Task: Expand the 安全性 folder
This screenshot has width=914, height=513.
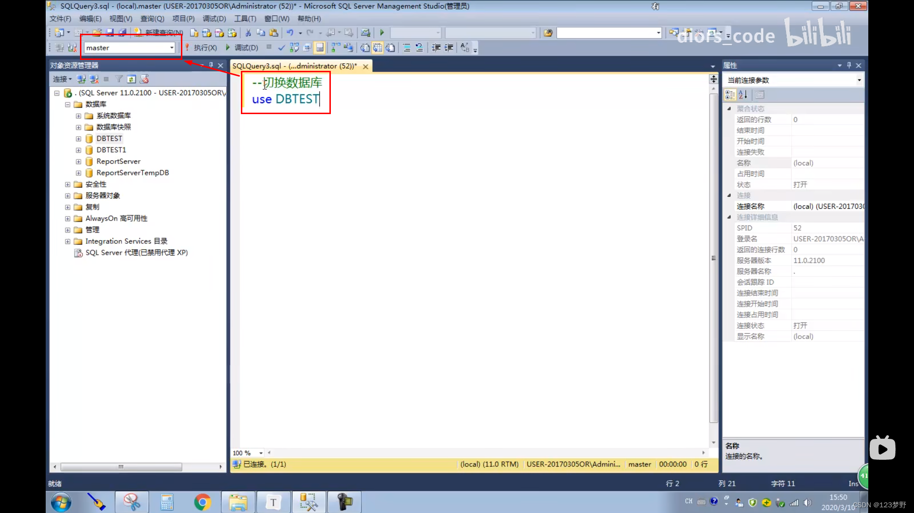Action: click(x=68, y=184)
